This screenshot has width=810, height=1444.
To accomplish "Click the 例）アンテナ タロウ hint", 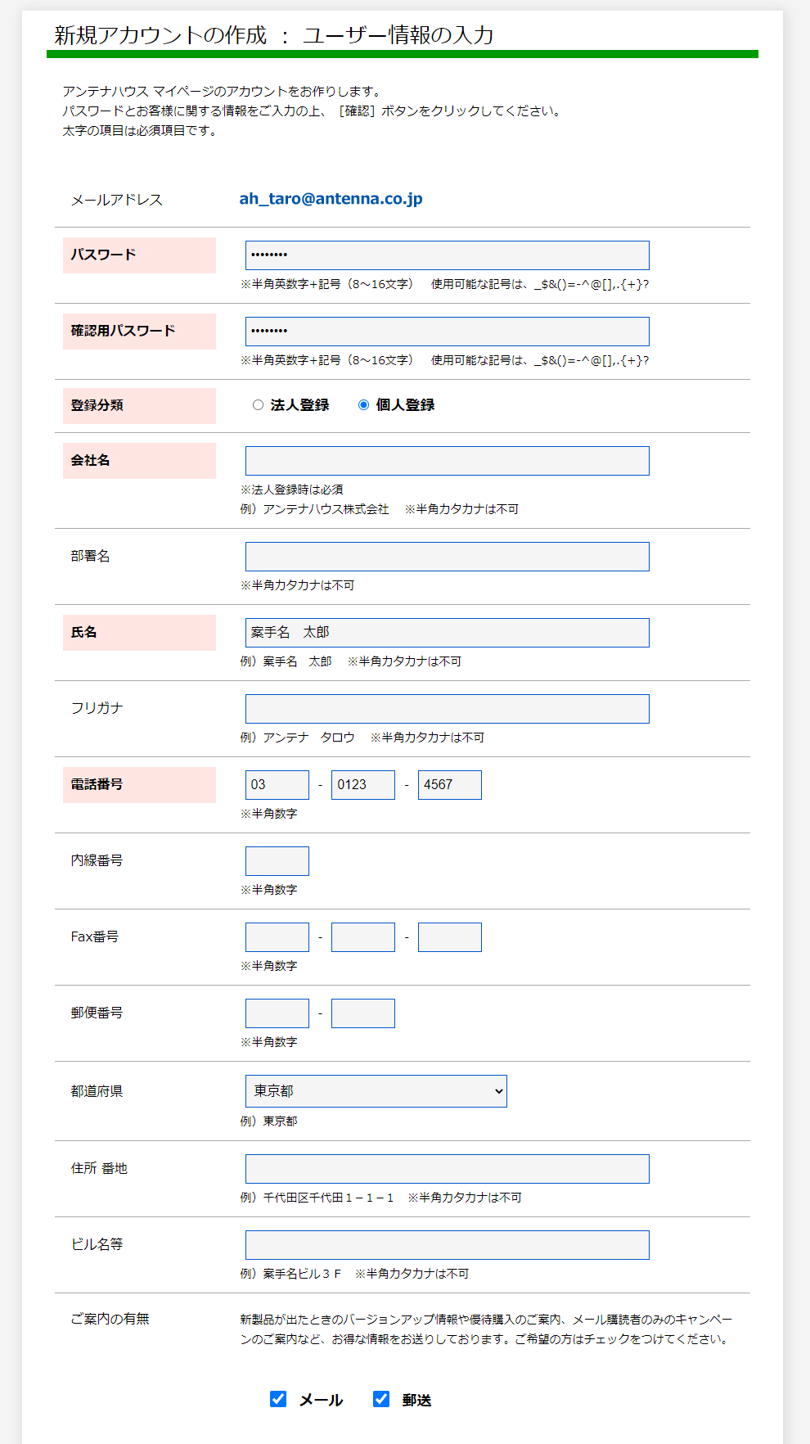I will [297, 738].
